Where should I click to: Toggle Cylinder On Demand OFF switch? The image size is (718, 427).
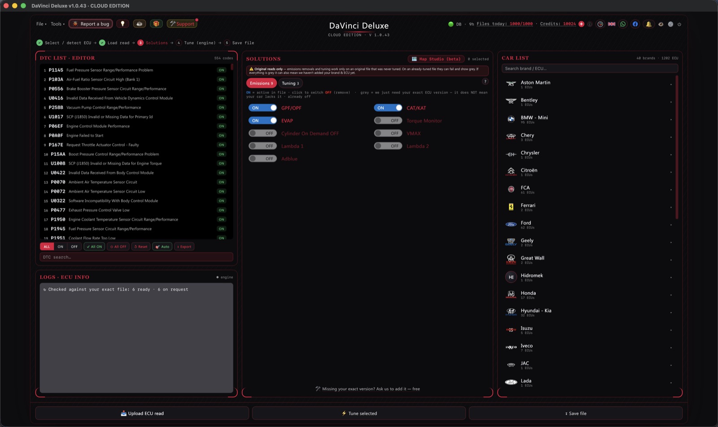[x=263, y=133]
